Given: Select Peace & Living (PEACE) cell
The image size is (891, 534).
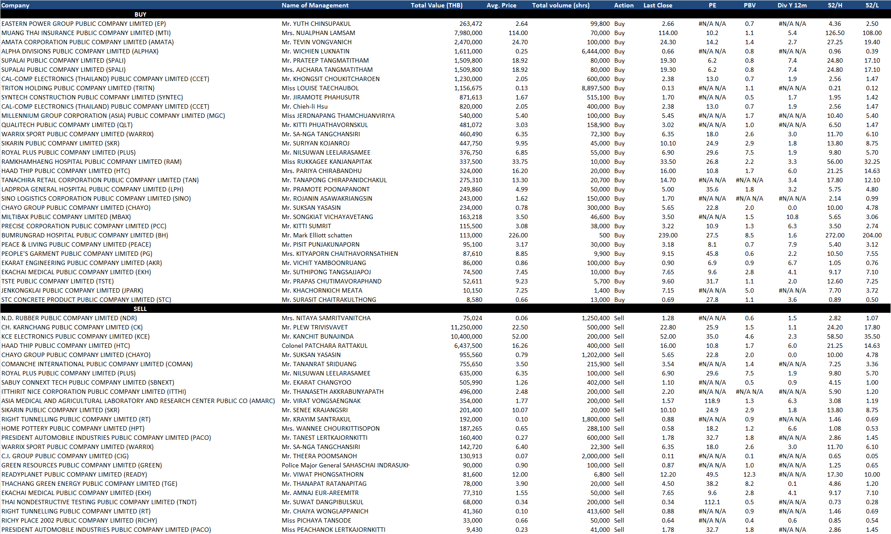Looking at the screenshot, I should pos(76,244).
